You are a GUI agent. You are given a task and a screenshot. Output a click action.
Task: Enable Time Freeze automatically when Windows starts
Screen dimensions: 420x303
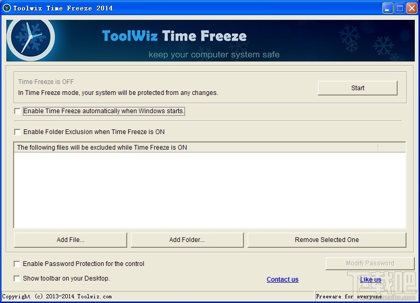[17, 111]
